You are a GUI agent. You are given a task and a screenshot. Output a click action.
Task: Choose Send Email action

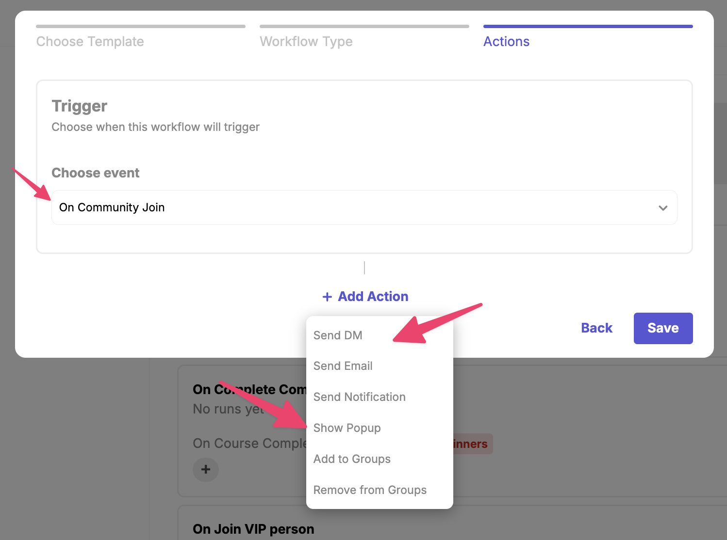tap(343, 366)
